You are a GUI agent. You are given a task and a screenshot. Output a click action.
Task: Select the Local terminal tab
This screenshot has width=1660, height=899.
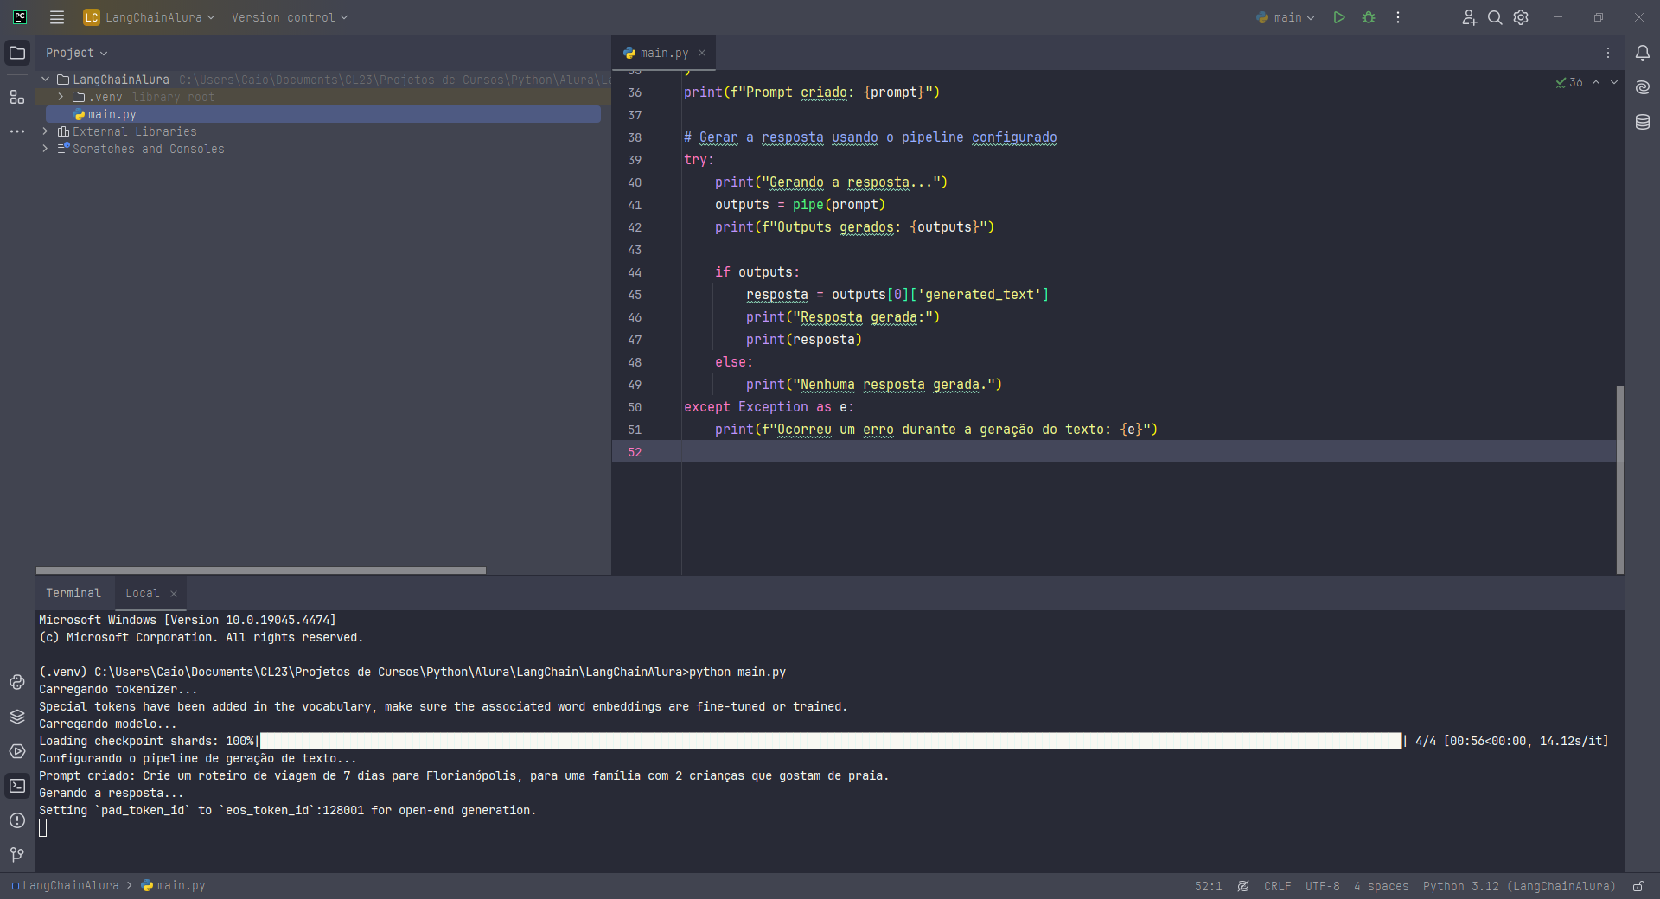pos(143,593)
